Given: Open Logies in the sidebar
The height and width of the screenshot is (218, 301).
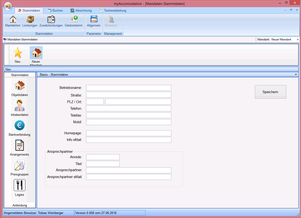Looking at the screenshot, I should 19,188.
